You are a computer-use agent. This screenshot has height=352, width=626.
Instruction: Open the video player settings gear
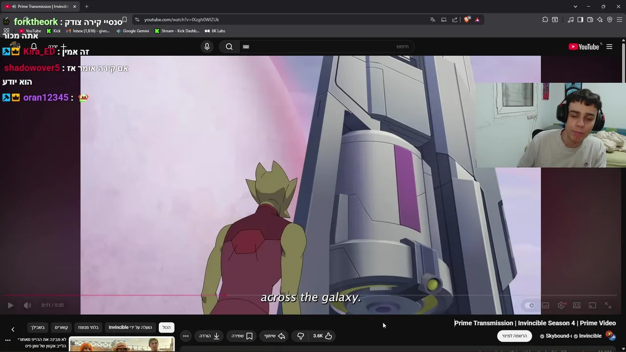(x=561, y=306)
